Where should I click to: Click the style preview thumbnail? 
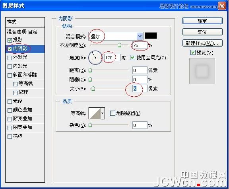pyautogui.click(x=202, y=71)
